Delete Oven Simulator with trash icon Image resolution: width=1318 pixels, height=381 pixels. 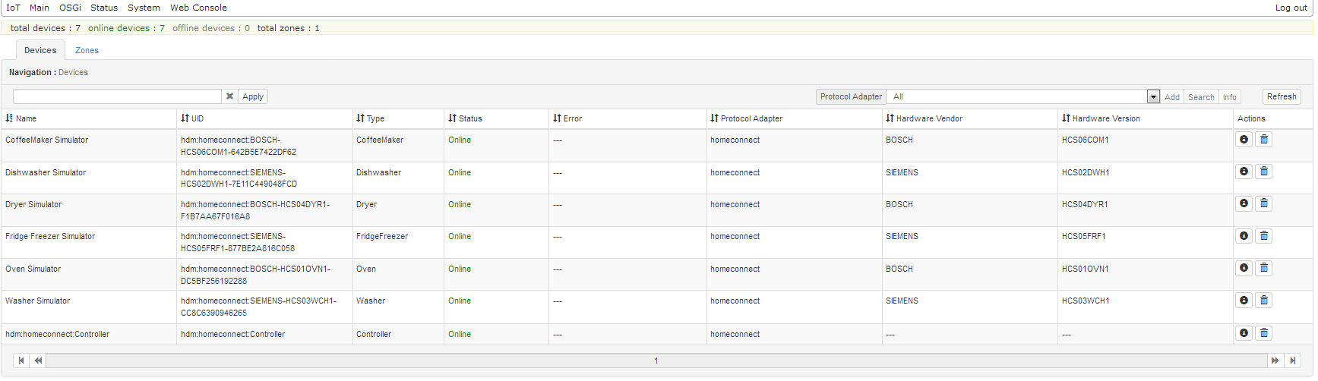(1264, 268)
